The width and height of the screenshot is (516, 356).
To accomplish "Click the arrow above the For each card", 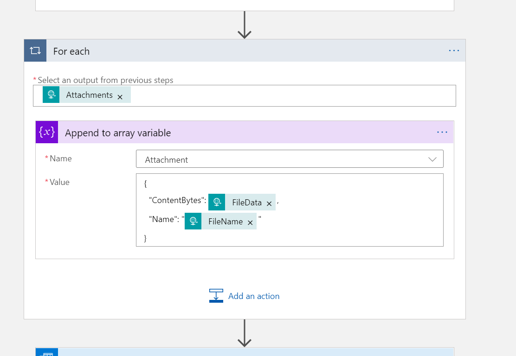I will [245, 25].
